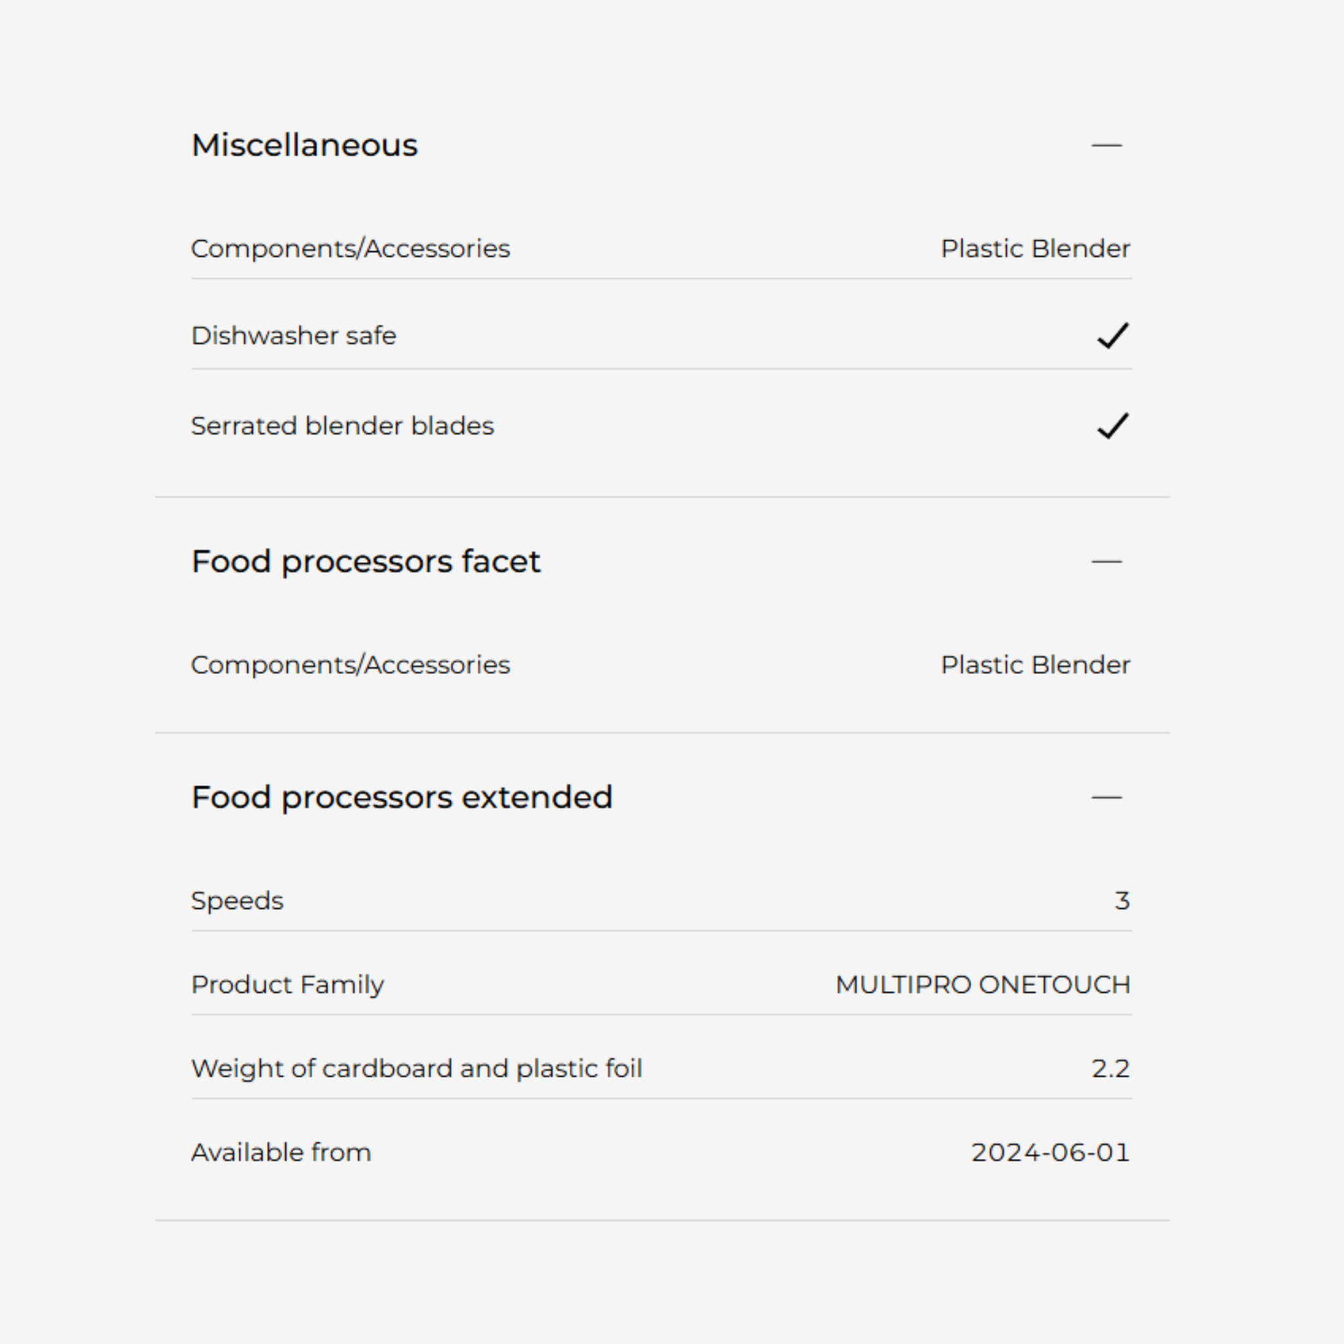The width and height of the screenshot is (1344, 1344).
Task: Select the MULTIPRO ONETOUCH value
Action: click(x=982, y=985)
